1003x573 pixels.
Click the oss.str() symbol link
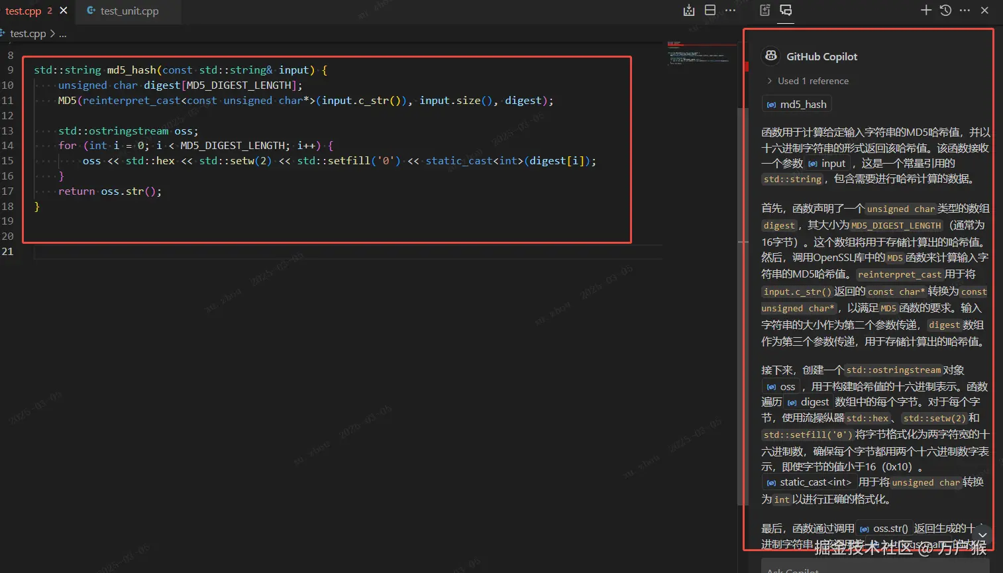(884, 529)
